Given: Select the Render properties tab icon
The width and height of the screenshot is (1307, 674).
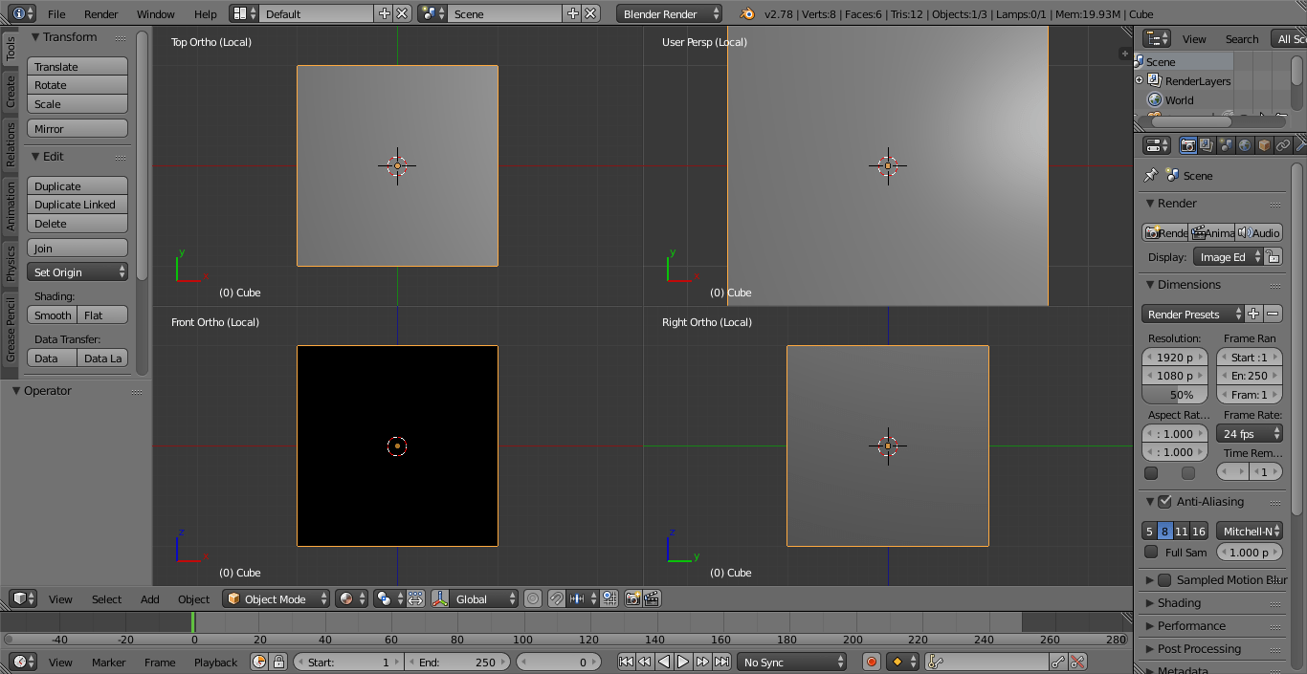Looking at the screenshot, I should pyautogui.click(x=1188, y=144).
